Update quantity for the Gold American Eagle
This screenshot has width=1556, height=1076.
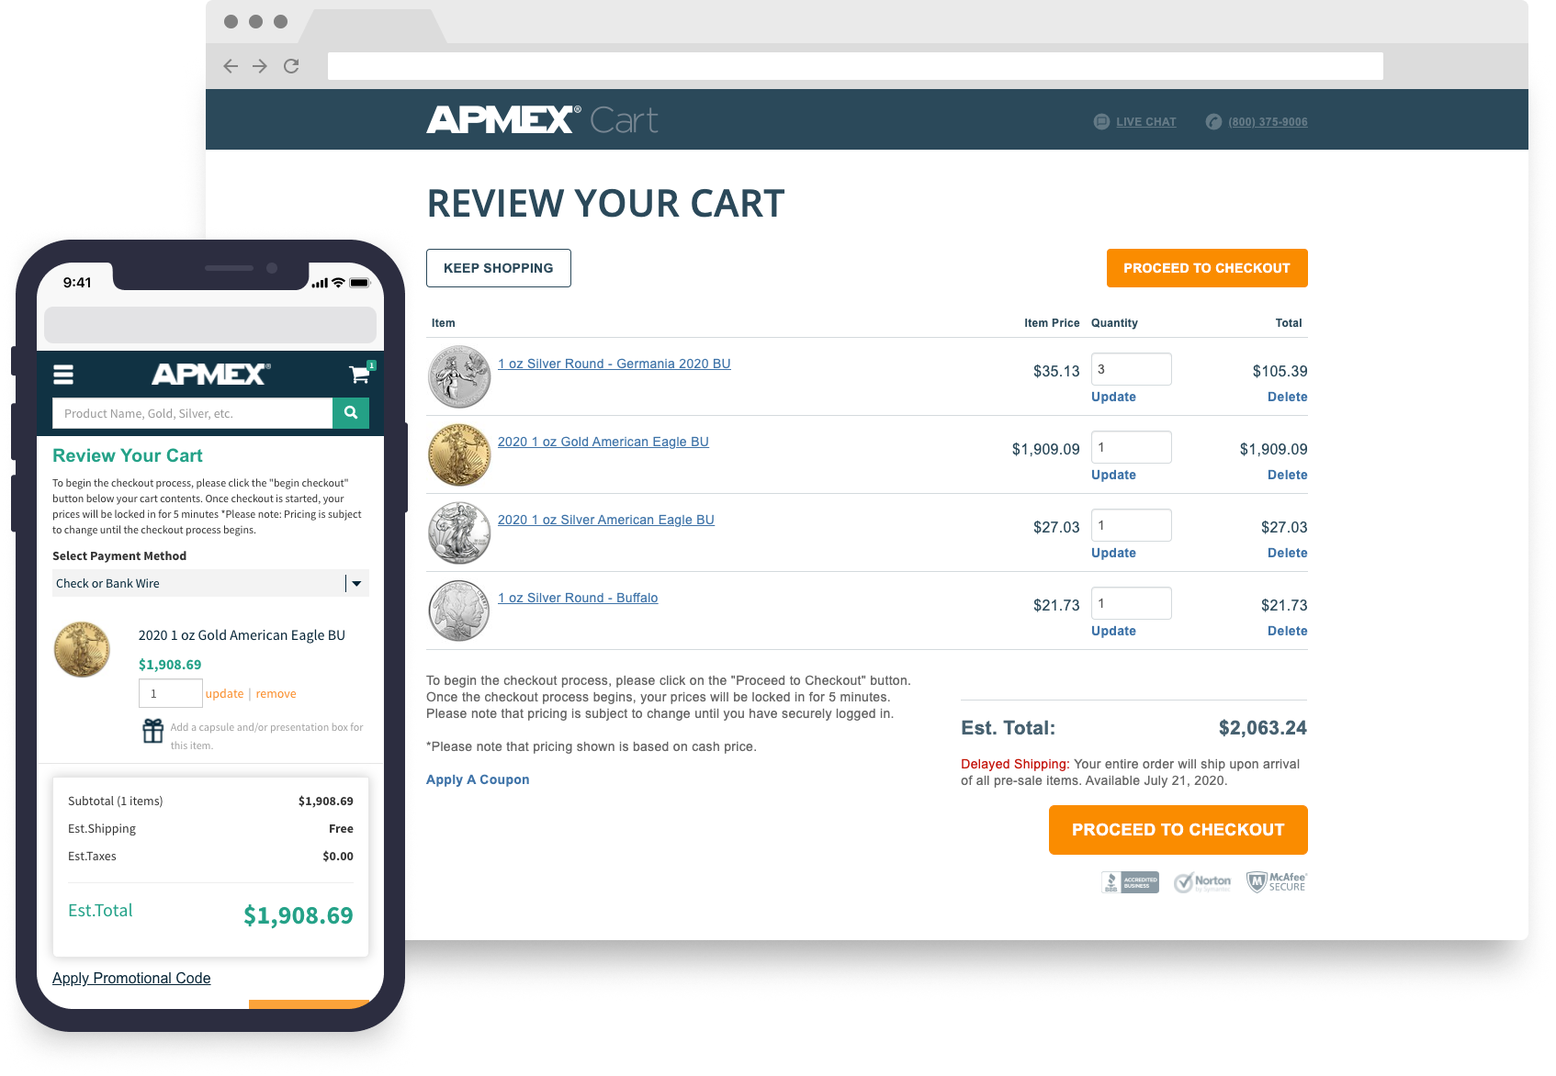point(1113,475)
